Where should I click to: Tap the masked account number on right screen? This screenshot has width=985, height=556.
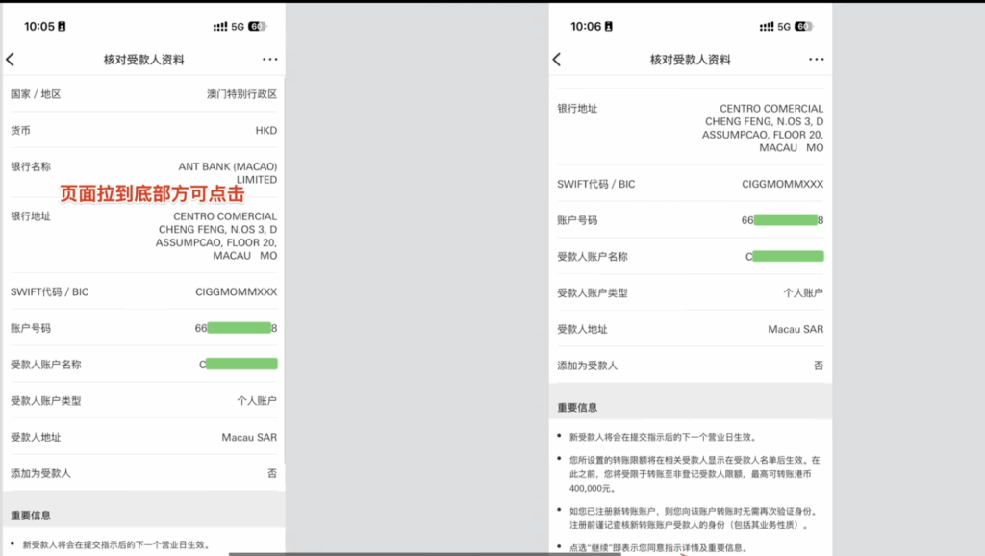pos(782,220)
